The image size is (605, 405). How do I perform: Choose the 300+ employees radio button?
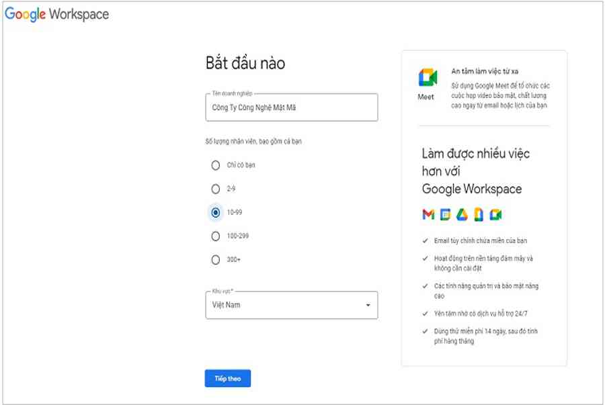click(x=216, y=260)
